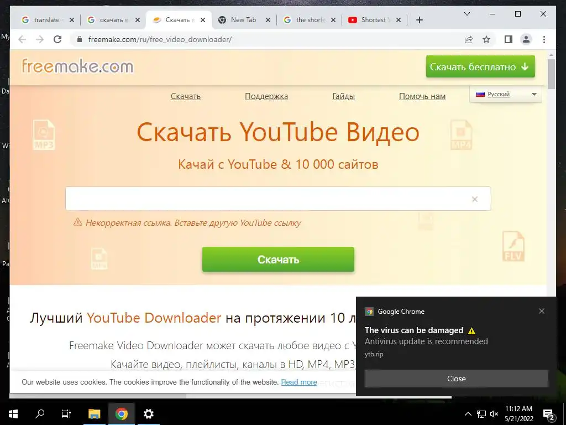Click the notification 'Close' button
Image resolution: width=566 pixels, height=425 pixels.
pyautogui.click(x=456, y=379)
